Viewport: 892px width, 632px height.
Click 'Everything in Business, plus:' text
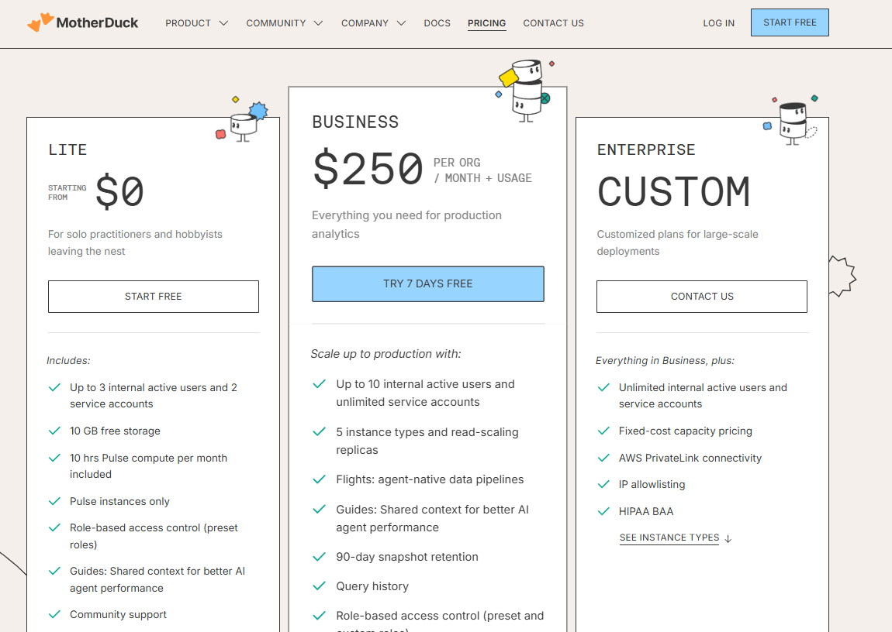click(x=665, y=361)
